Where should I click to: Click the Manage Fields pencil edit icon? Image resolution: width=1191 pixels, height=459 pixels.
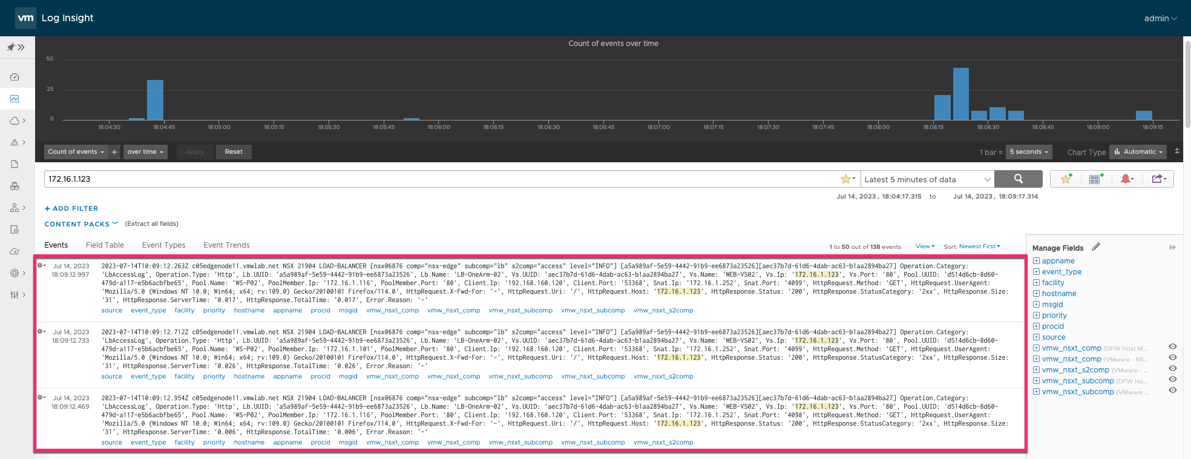point(1096,247)
